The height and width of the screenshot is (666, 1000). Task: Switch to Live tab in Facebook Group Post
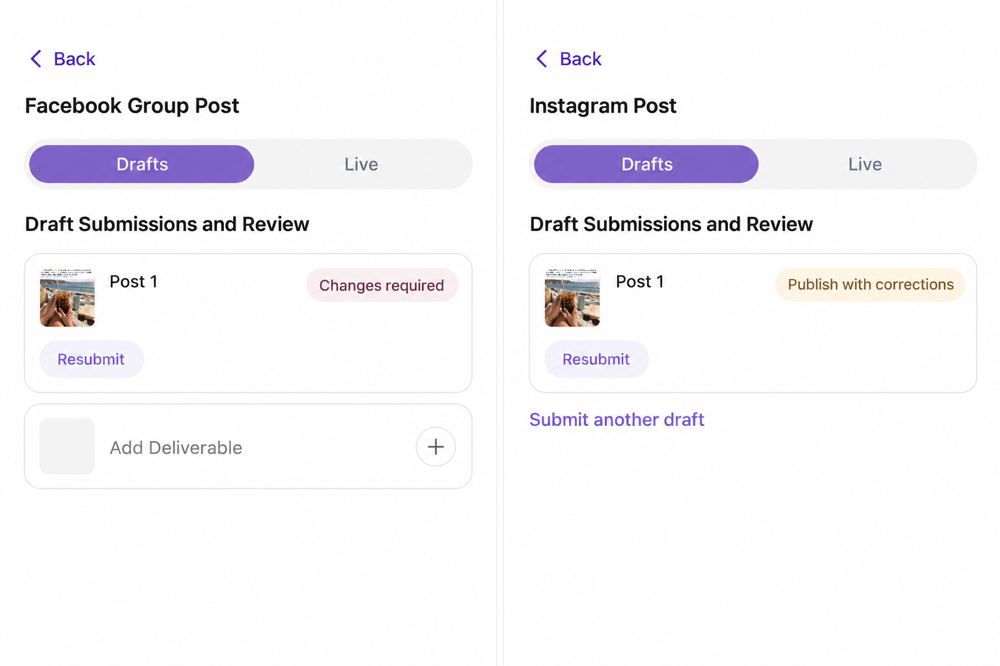tap(361, 164)
